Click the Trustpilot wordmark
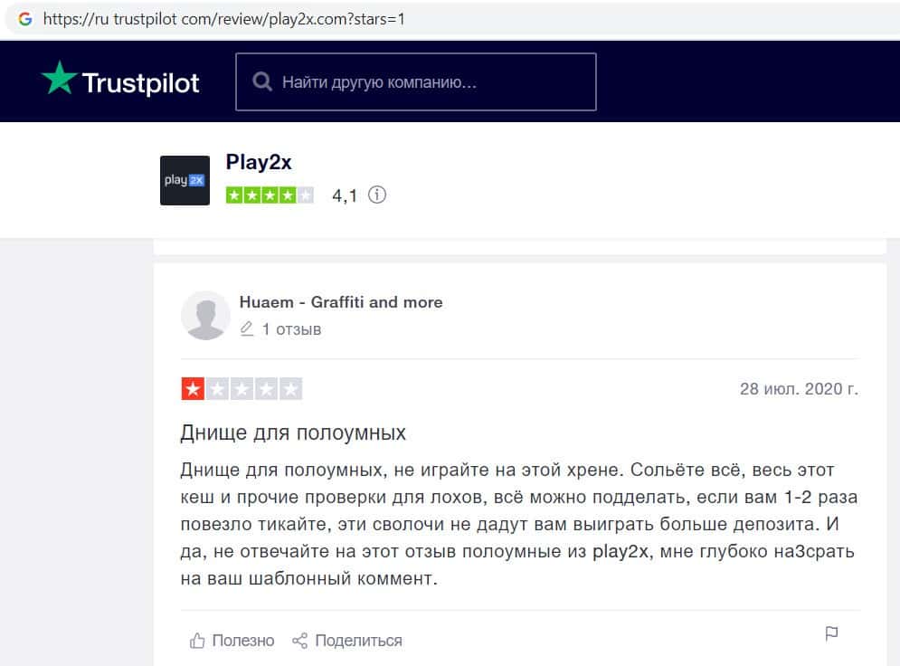This screenshot has width=900, height=666. coord(140,83)
